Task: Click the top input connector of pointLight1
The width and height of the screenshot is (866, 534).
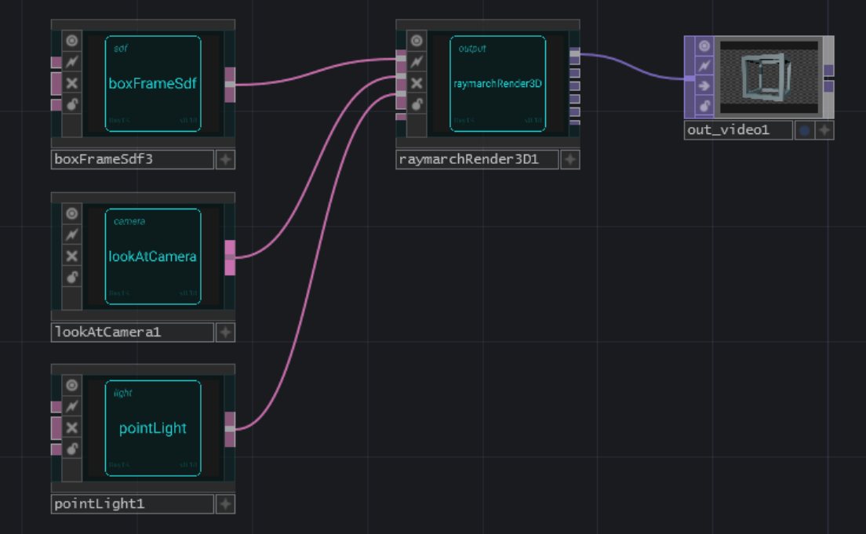Action: tap(56, 407)
